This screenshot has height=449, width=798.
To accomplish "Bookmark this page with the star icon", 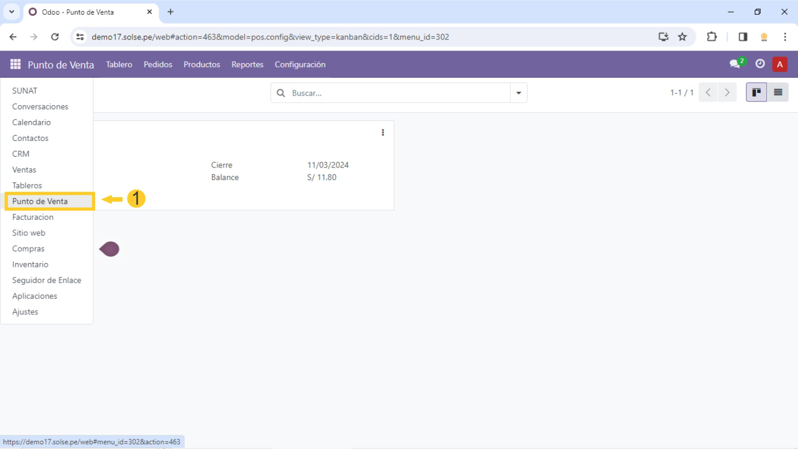I will tap(682, 37).
